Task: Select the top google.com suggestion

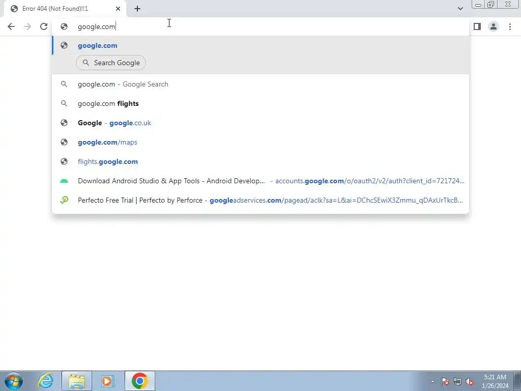Action: click(x=260, y=45)
